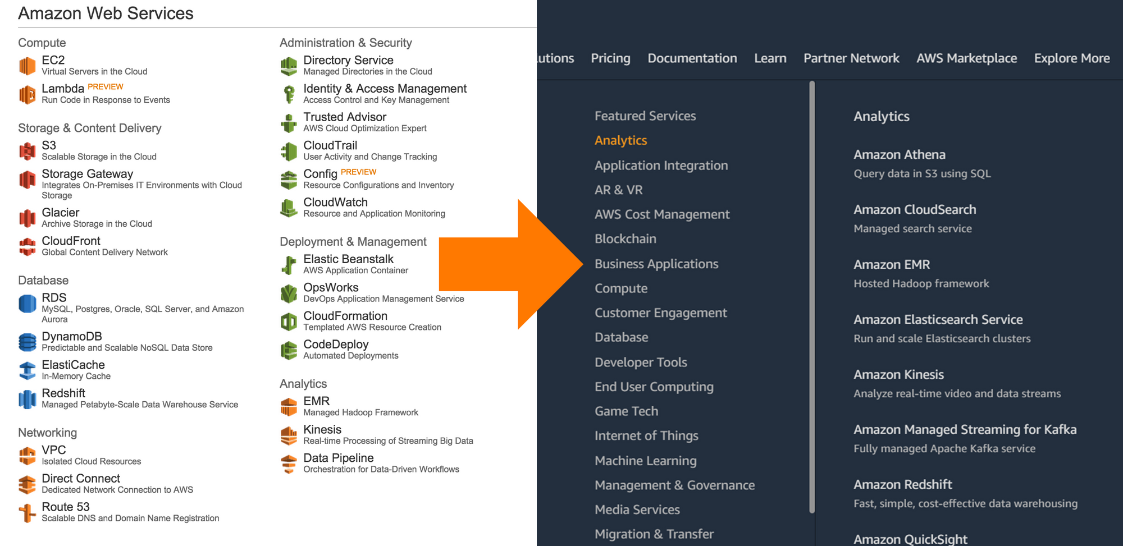Select Explore More in navigation bar
The image size is (1123, 546).
tap(1071, 58)
